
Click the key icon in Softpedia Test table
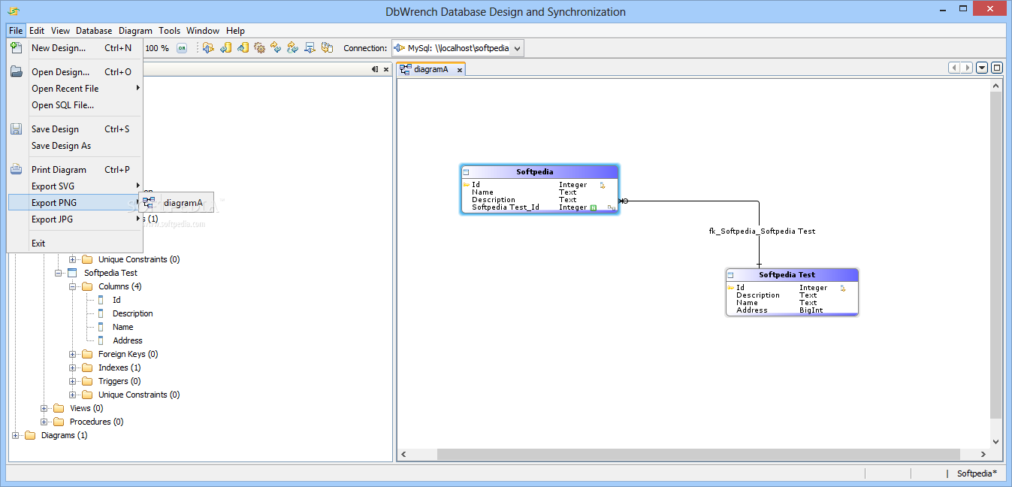point(731,287)
